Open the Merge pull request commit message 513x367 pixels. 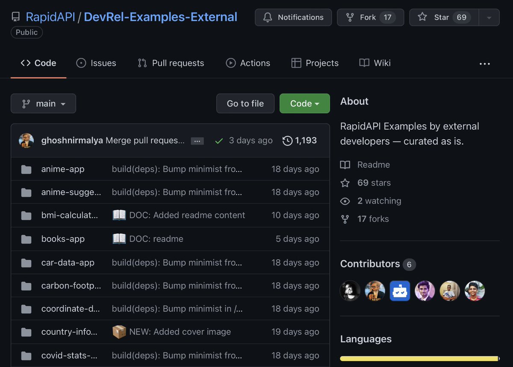pos(145,141)
